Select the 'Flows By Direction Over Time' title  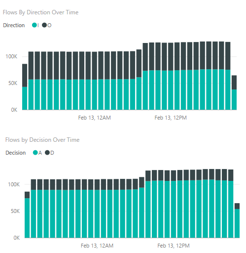(40, 12)
